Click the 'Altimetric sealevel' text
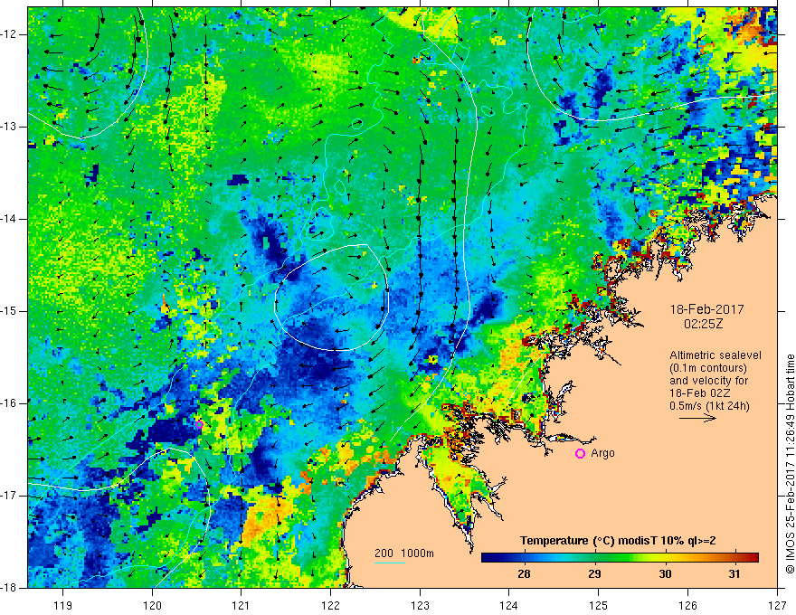Screen dimensions: 796x615 point(715,355)
